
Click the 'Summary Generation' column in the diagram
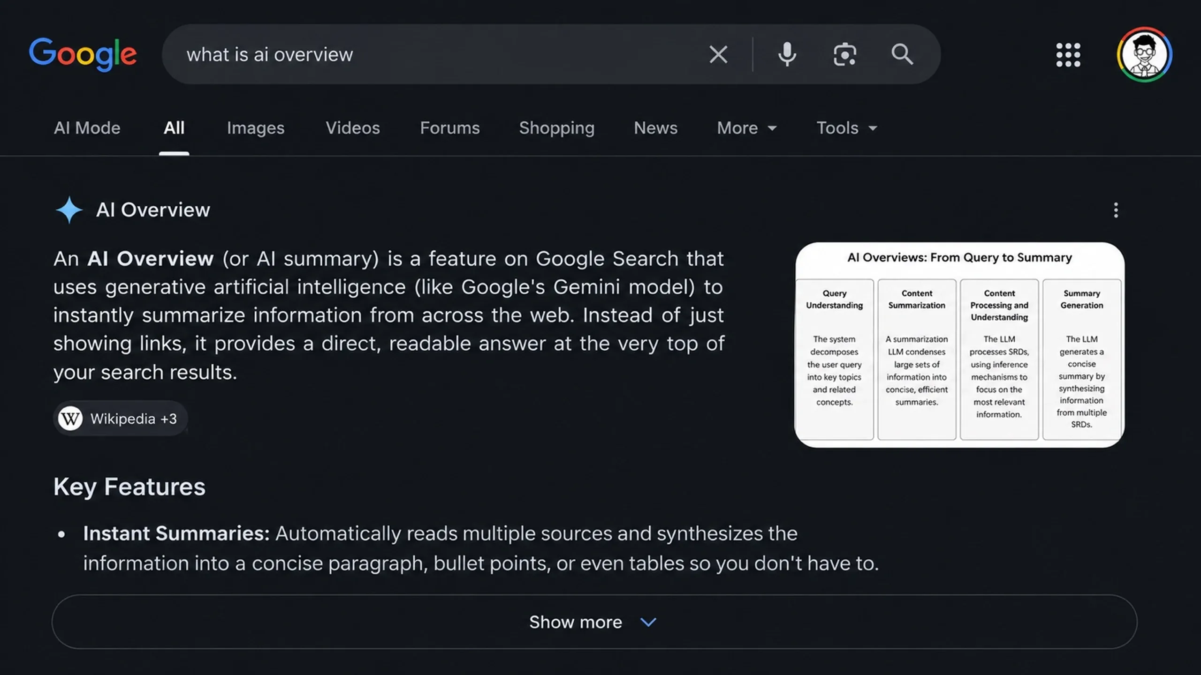click(1081, 359)
